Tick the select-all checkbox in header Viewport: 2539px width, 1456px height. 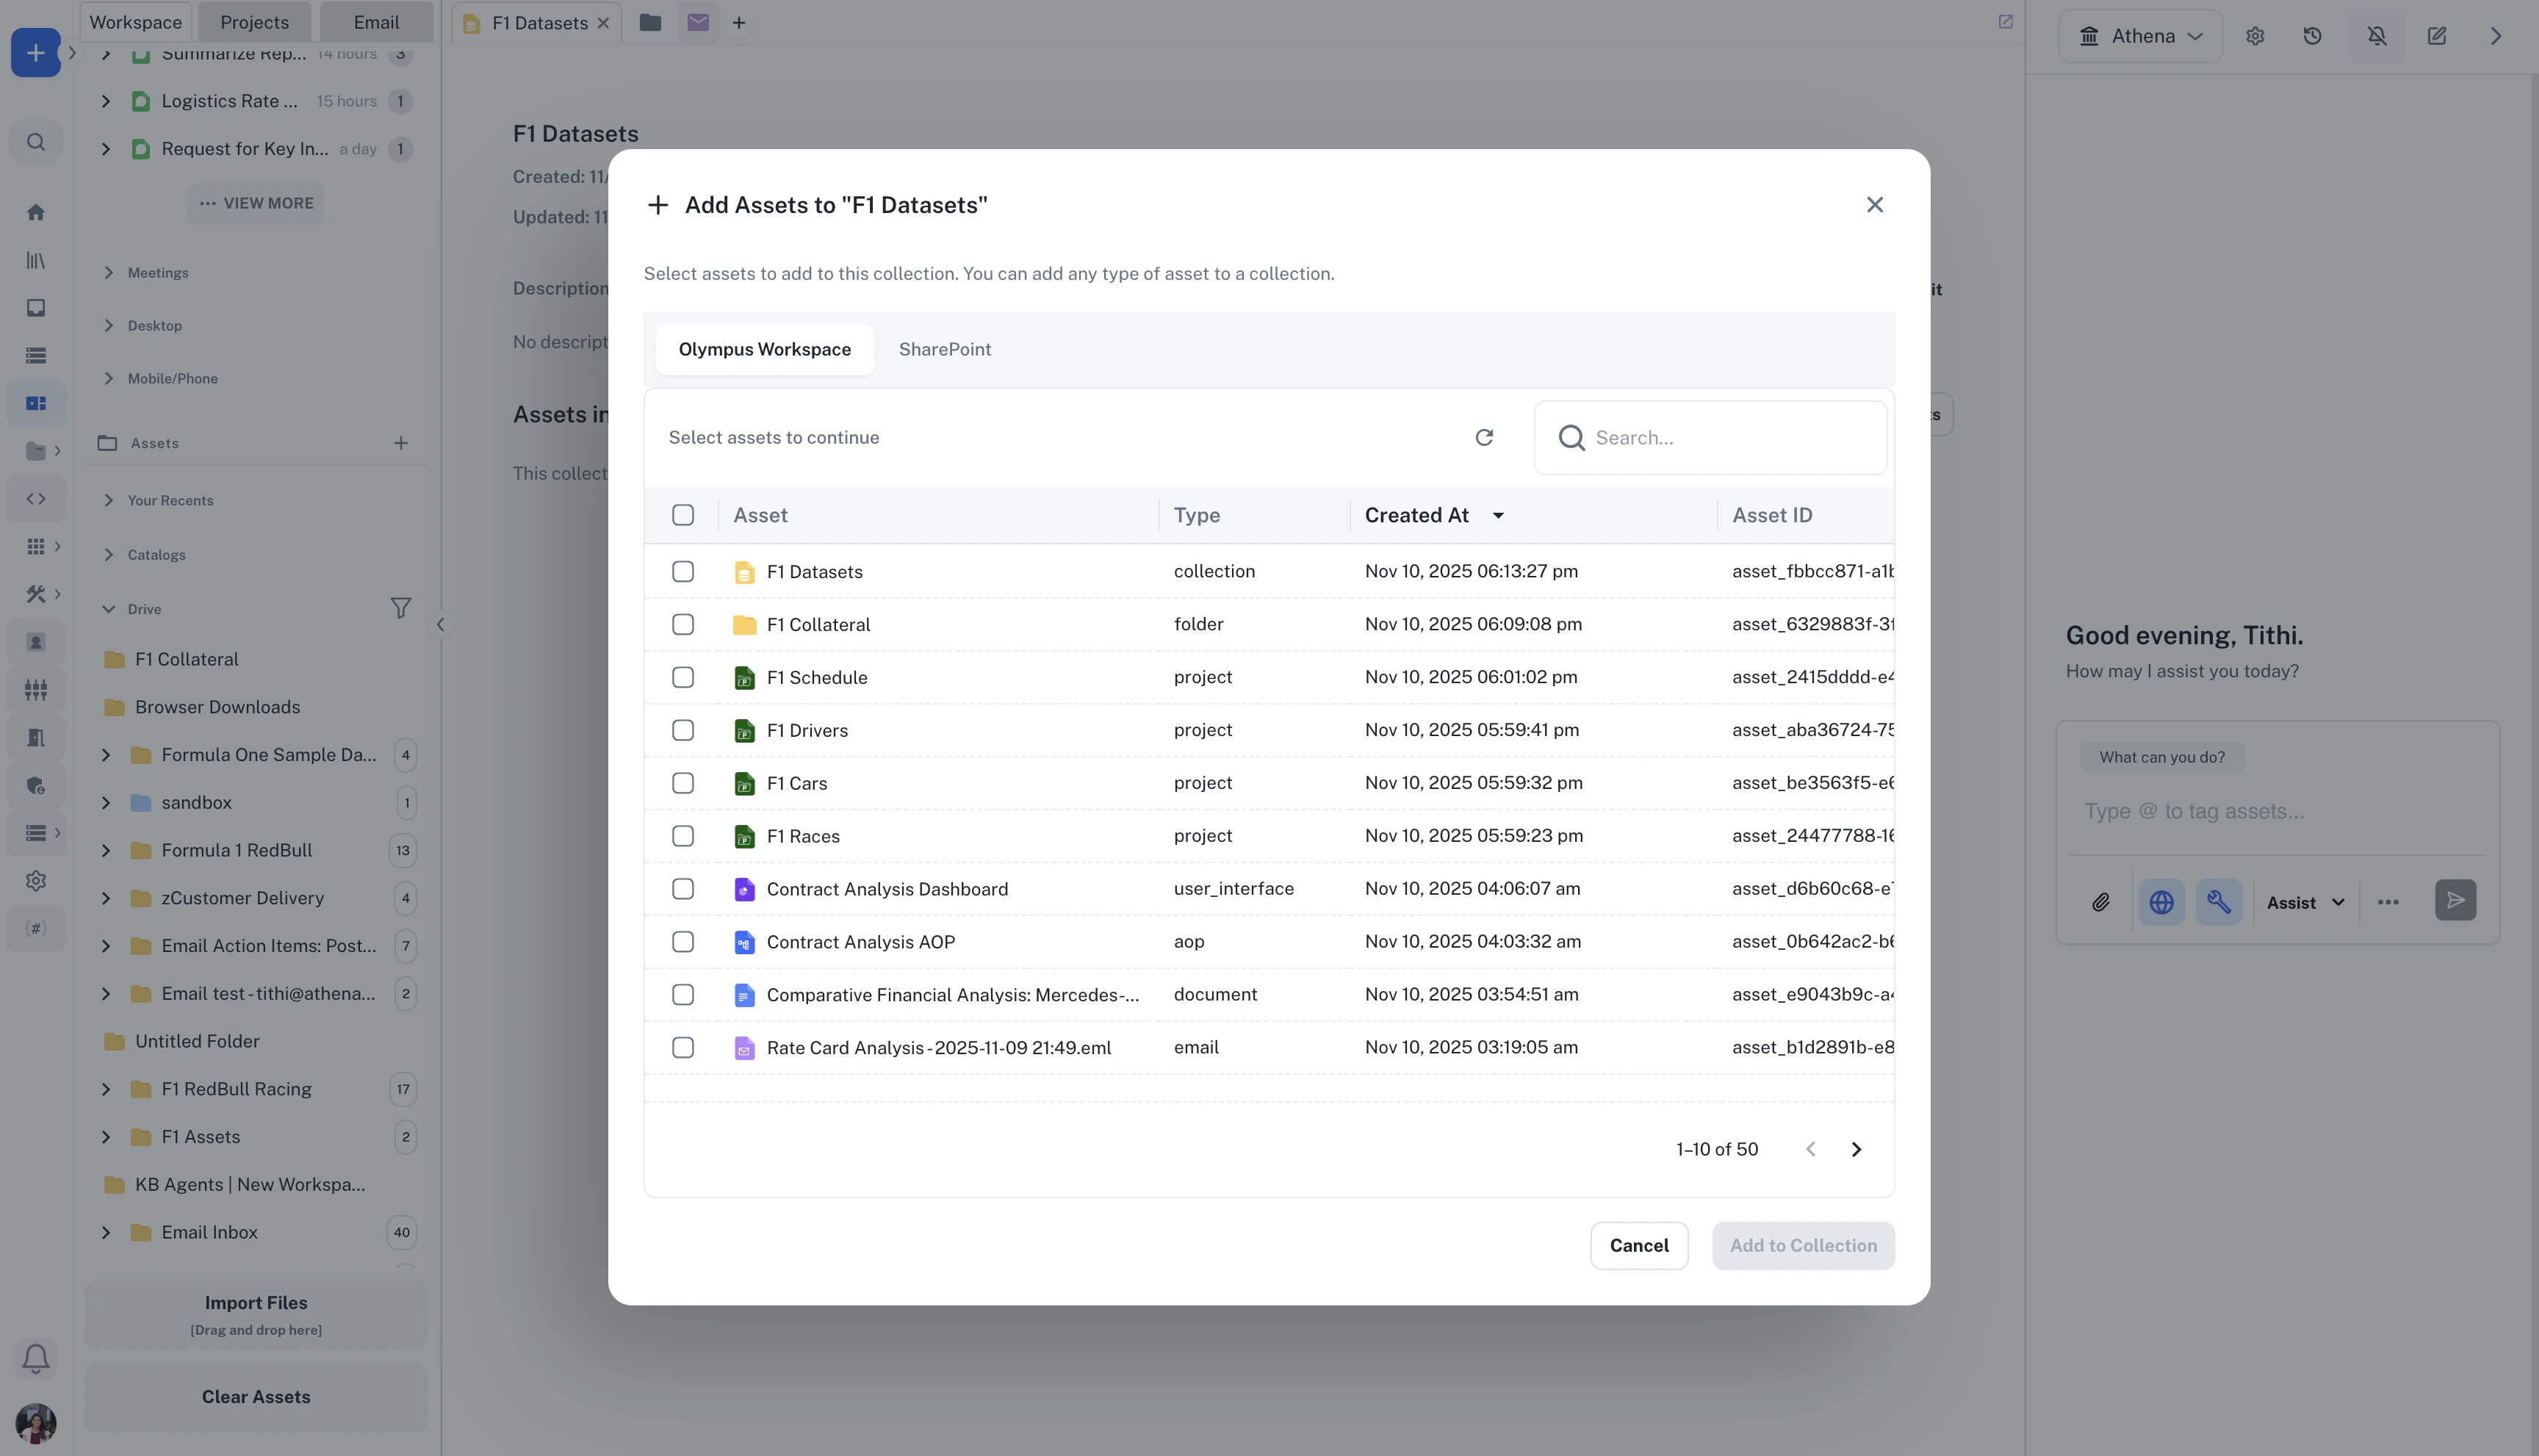pos(683,515)
